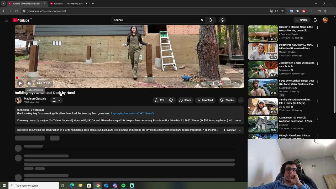Image resolution: width=336 pixels, height=189 pixels.
Task: Expand the subscription notification chevron
Action: coord(59,100)
